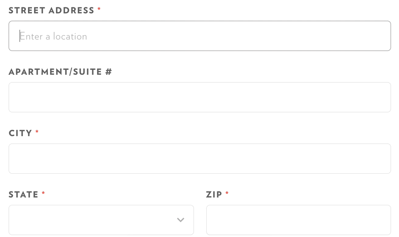
Task: Focus the empty box under Apartment/Suite #
Action: pyautogui.click(x=199, y=97)
